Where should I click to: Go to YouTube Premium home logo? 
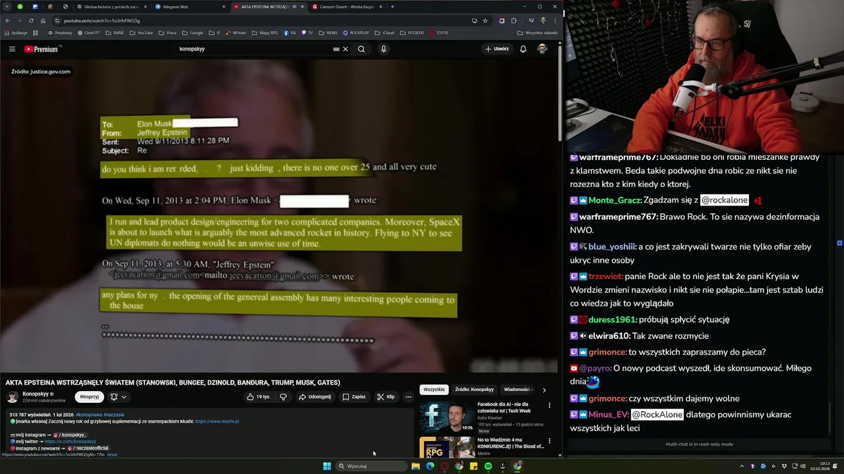[x=42, y=49]
